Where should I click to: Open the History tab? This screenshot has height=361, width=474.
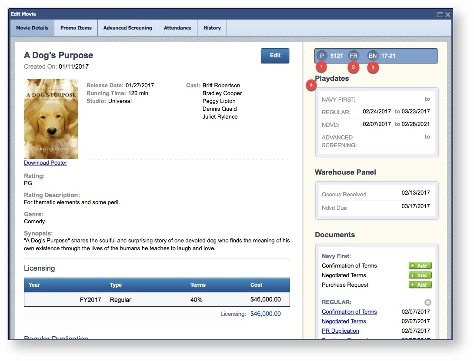click(212, 28)
